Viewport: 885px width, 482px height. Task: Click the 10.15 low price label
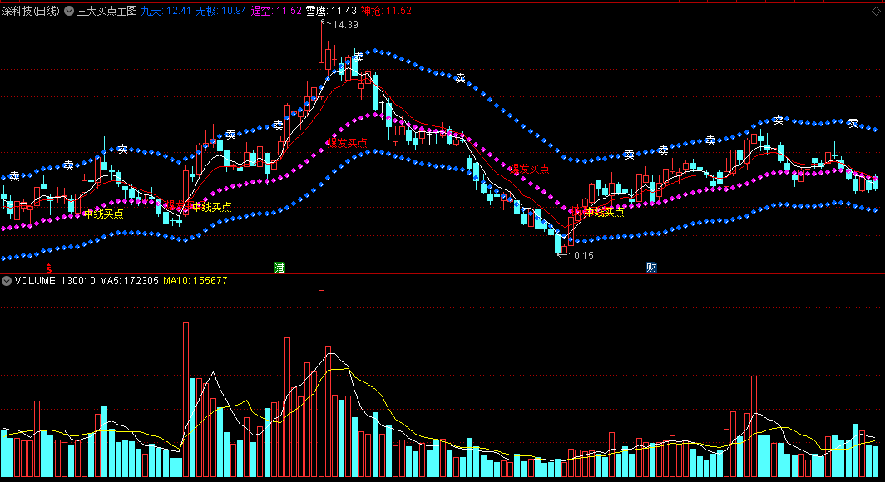coord(581,256)
